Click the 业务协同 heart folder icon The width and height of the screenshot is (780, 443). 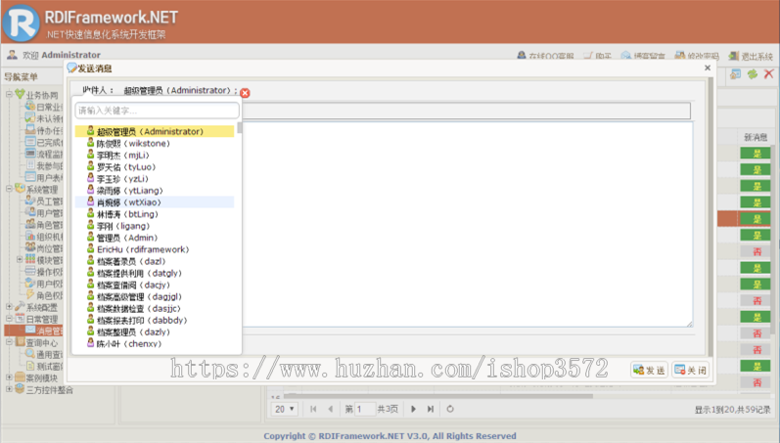click(20, 94)
